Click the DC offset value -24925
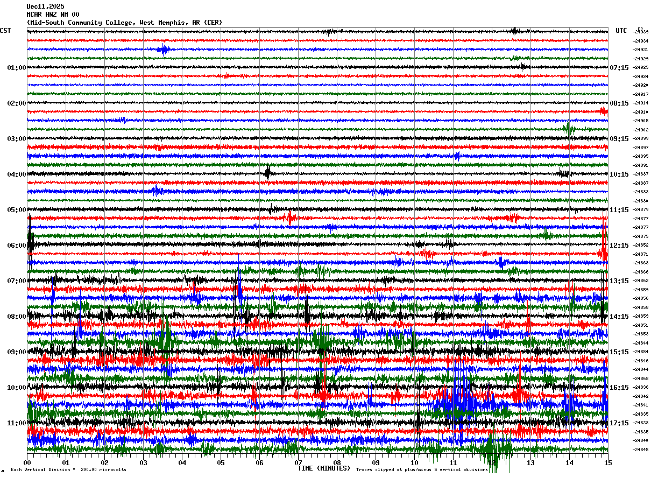Screen dimensions: 651x477 pos(641,67)
